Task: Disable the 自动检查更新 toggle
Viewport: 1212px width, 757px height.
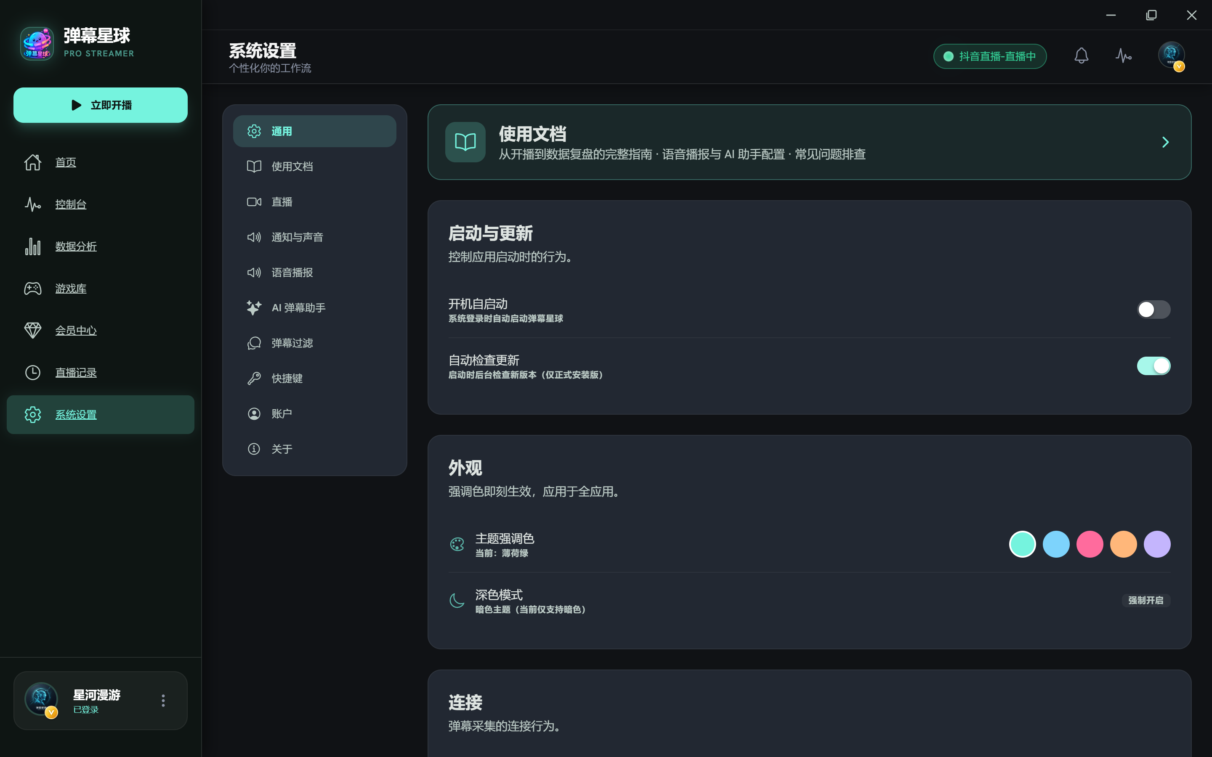Action: (1154, 366)
